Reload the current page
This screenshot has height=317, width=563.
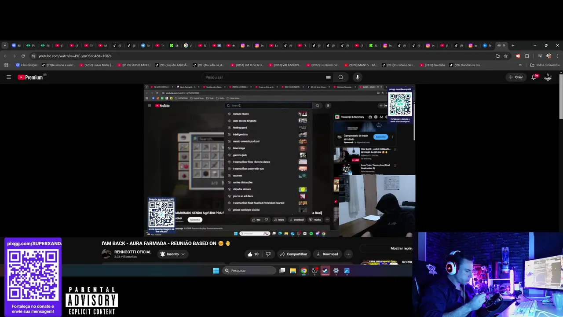(23, 56)
